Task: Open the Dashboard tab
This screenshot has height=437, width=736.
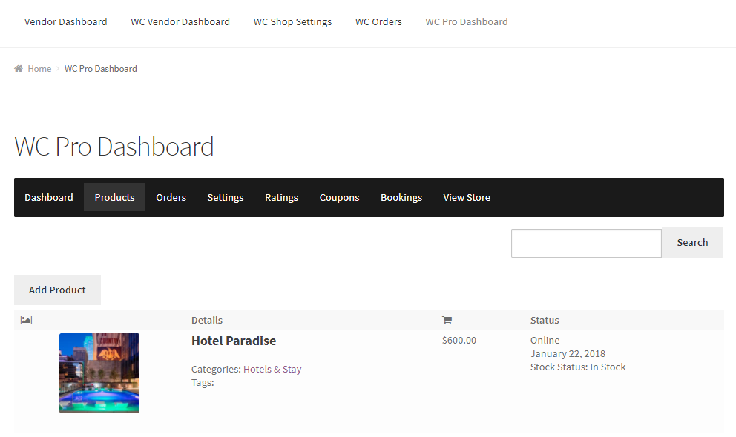Action: (x=49, y=197)
